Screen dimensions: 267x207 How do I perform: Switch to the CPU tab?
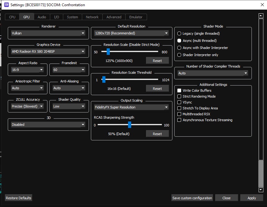[12, 17]
